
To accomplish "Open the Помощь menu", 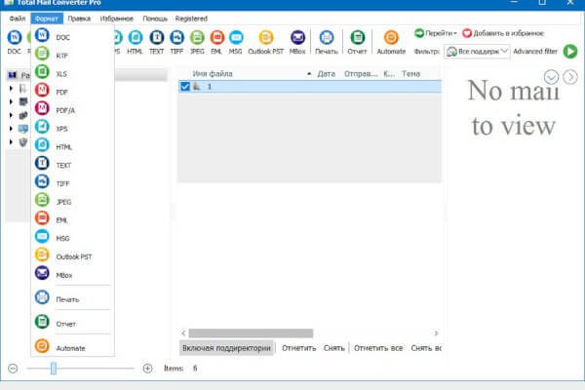I will point(155,19).
